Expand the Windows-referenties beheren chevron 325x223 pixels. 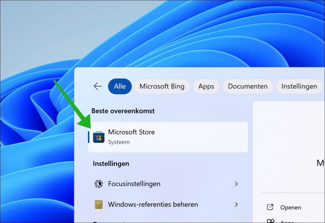pos(236,205)
